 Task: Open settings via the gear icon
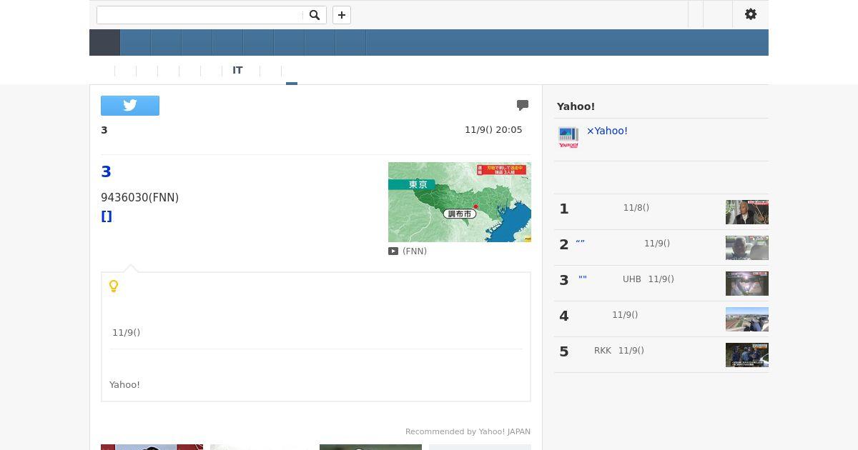751,14
